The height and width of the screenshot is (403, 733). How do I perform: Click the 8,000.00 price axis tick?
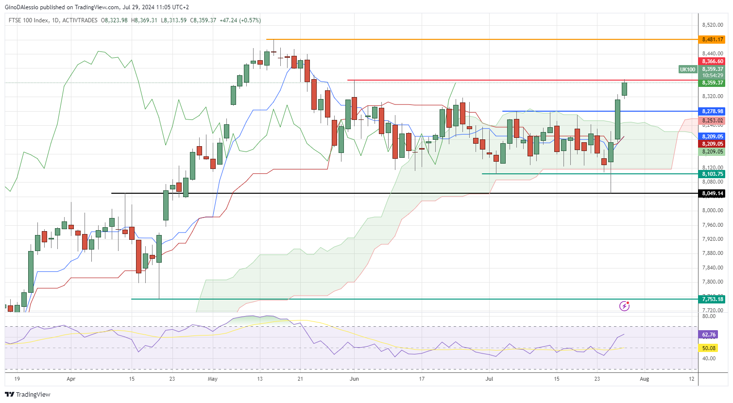tap(713, 210)
